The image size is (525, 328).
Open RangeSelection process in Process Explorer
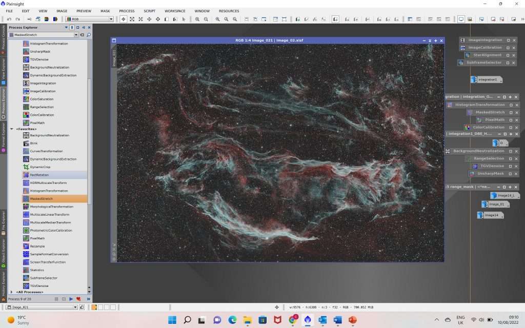click(x=42, y=107)
